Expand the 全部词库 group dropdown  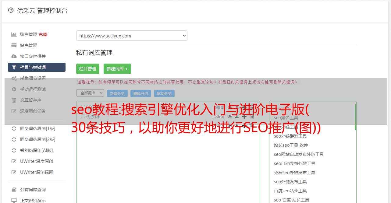coord(90,93)
